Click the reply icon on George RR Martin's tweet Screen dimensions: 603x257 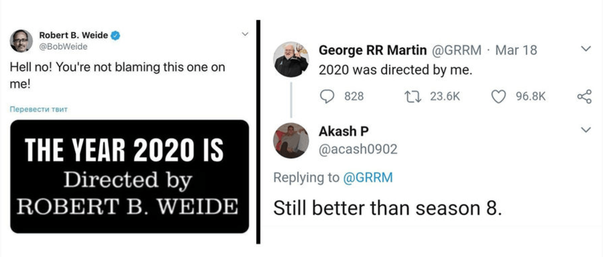click(327, 97)
